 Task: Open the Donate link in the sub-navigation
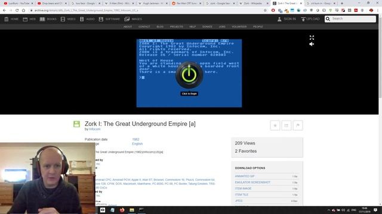207,27
